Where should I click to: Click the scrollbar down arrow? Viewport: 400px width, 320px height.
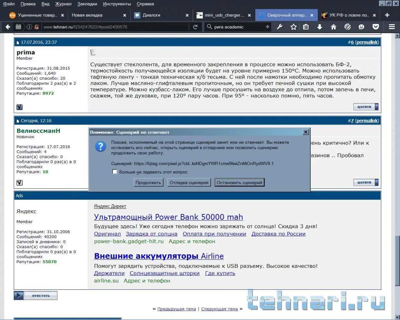tap(397, 317)
